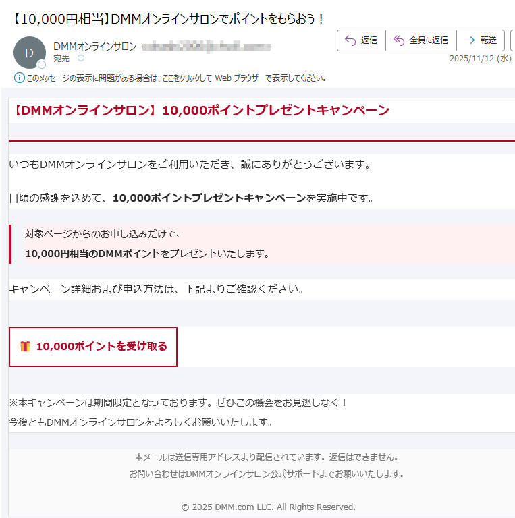This screenshot has width=515, height=518.
Task: Click the greeting line いつもDMMオンラインサロンをご利用いただき
Action: [x=190, y=164]
